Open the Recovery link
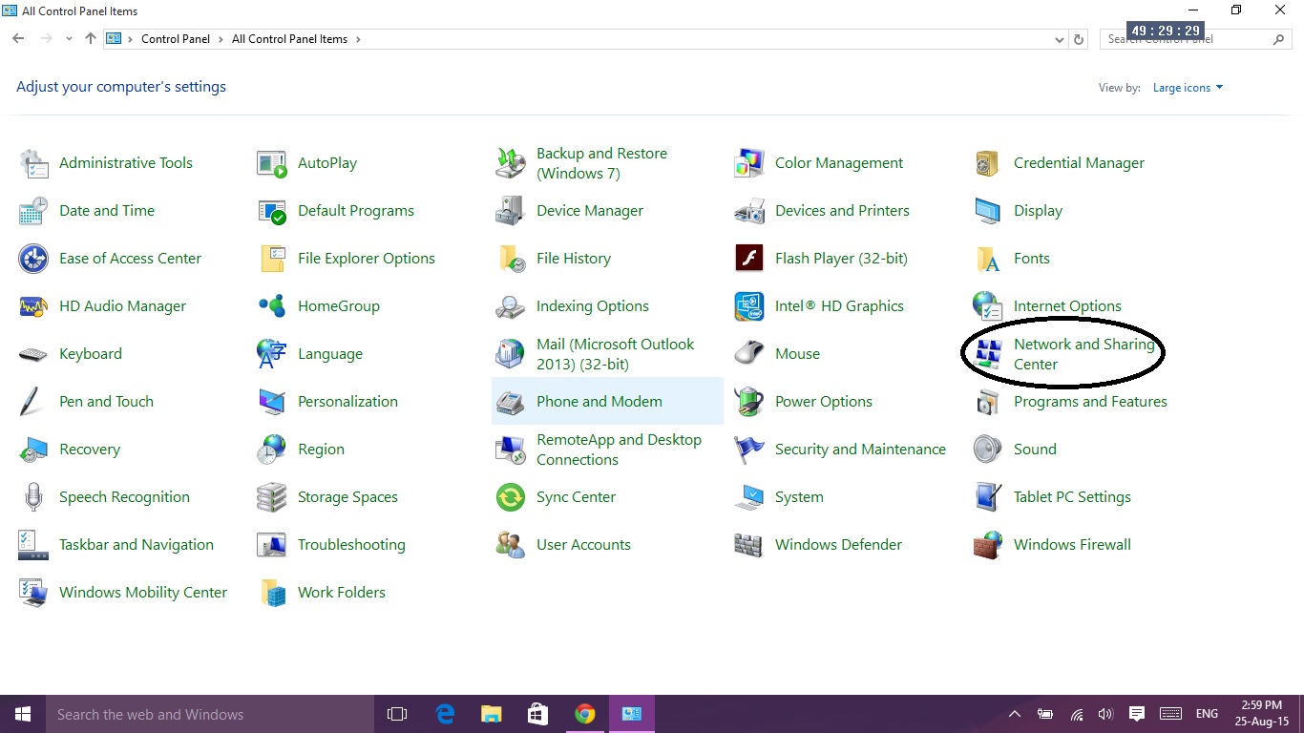The height and width of the screenshot is (733, 1304). click(x=90, y=450)
